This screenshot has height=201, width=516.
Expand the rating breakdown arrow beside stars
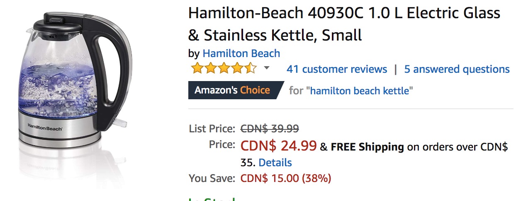tap(267, 68)
